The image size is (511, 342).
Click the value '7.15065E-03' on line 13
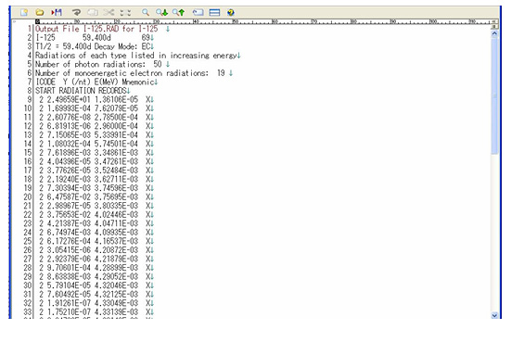[69, 134]
